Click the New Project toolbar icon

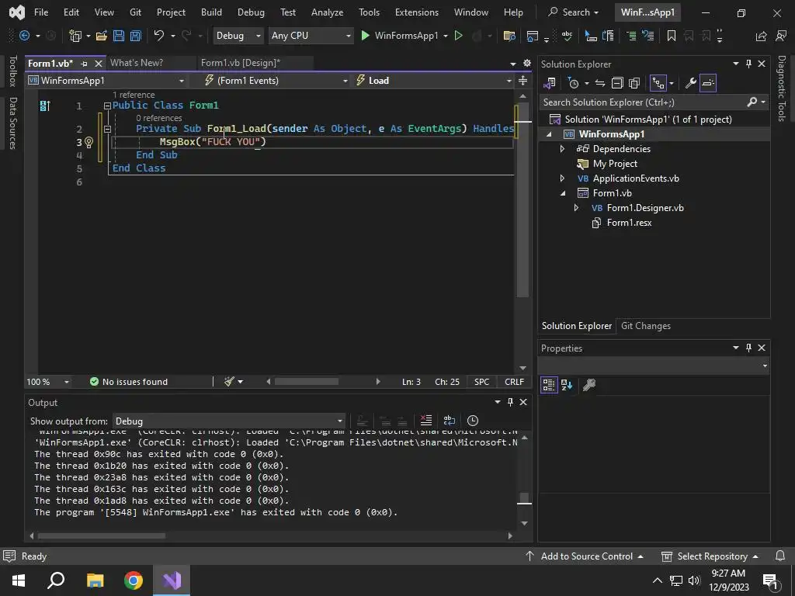[75, 36]
